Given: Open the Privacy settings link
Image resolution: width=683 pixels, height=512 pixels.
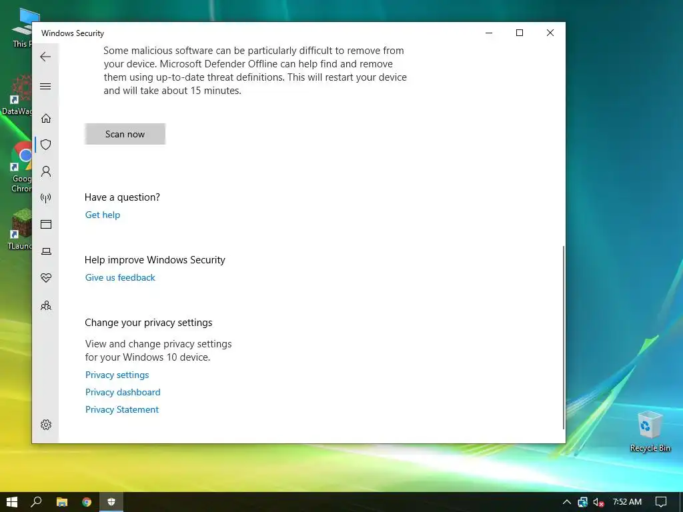Looking at the screenshot, I should [117, 375].
